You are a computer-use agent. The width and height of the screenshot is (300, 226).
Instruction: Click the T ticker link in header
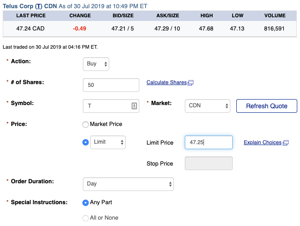(x=39, y=6)
